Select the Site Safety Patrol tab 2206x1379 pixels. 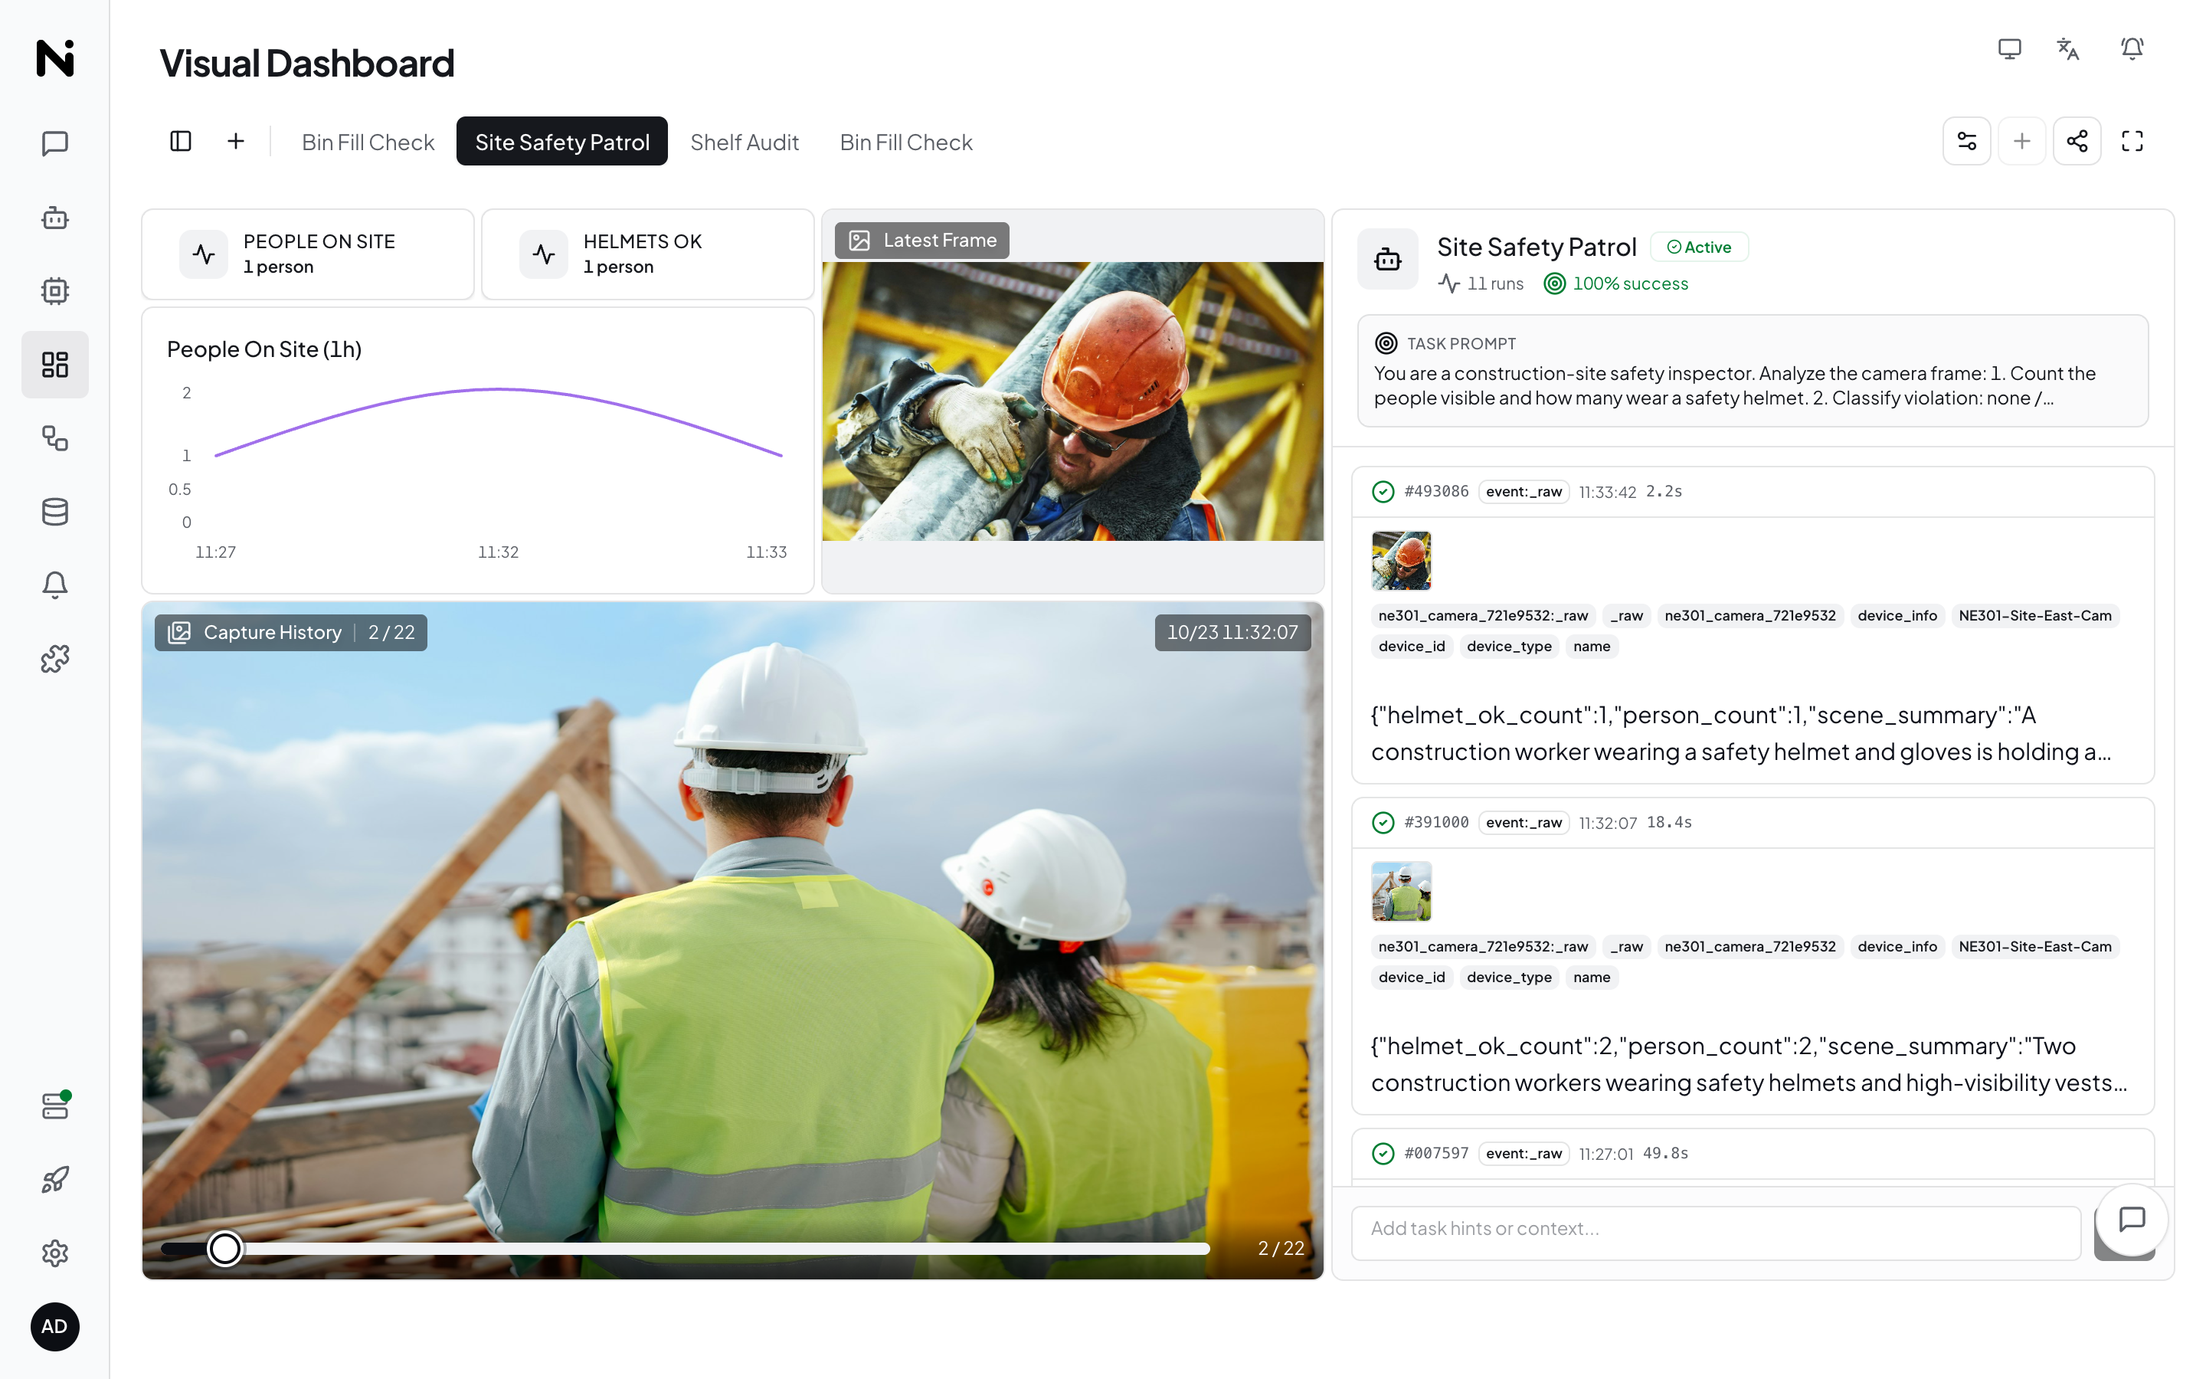[561, 142]
